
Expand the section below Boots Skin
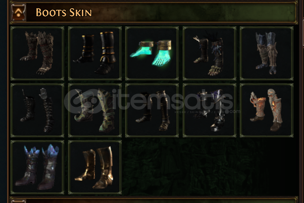click(x=18, y=201)
